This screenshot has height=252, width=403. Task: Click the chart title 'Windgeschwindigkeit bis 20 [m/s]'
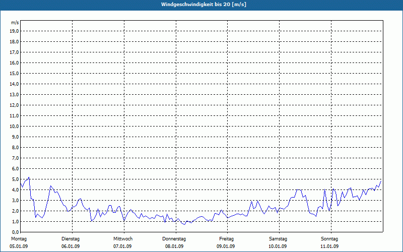[204, 5]
